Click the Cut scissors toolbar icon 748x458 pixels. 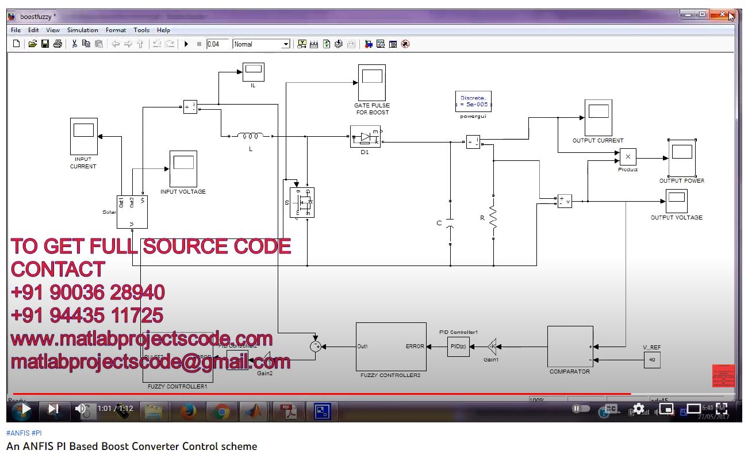tap(74, 44)
